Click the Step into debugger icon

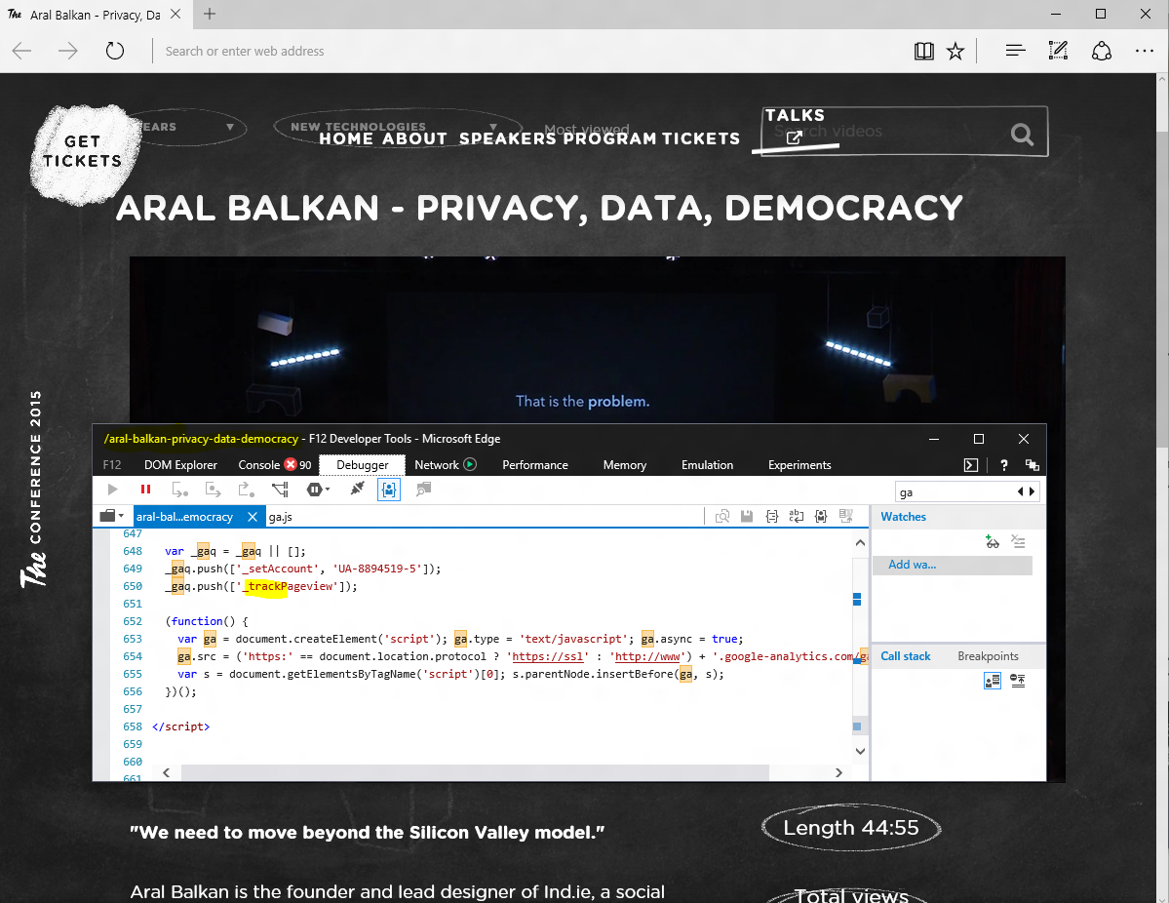click(179, 490)
